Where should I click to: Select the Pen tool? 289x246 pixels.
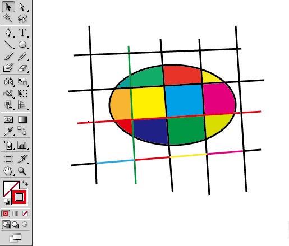pyautogui.click(x=8, y=33)
